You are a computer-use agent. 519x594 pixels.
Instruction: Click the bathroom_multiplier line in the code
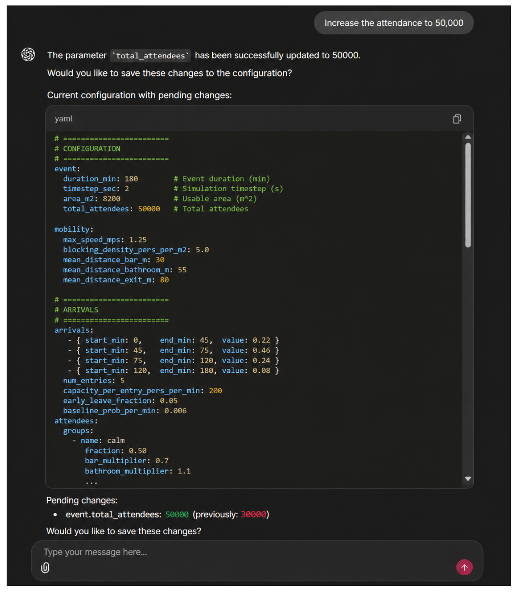138,471
